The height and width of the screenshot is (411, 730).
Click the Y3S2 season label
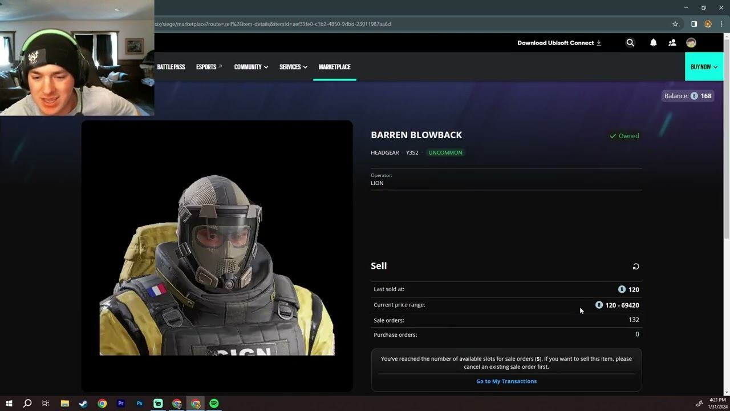[412, 152]
